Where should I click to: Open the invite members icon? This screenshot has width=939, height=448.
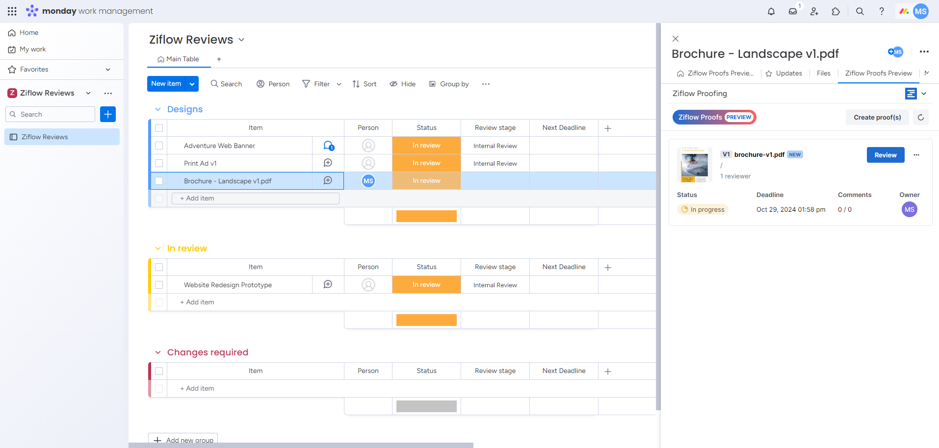814,11
